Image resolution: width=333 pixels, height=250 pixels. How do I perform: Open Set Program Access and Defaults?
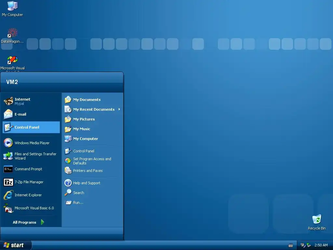(x=93, y=161)
